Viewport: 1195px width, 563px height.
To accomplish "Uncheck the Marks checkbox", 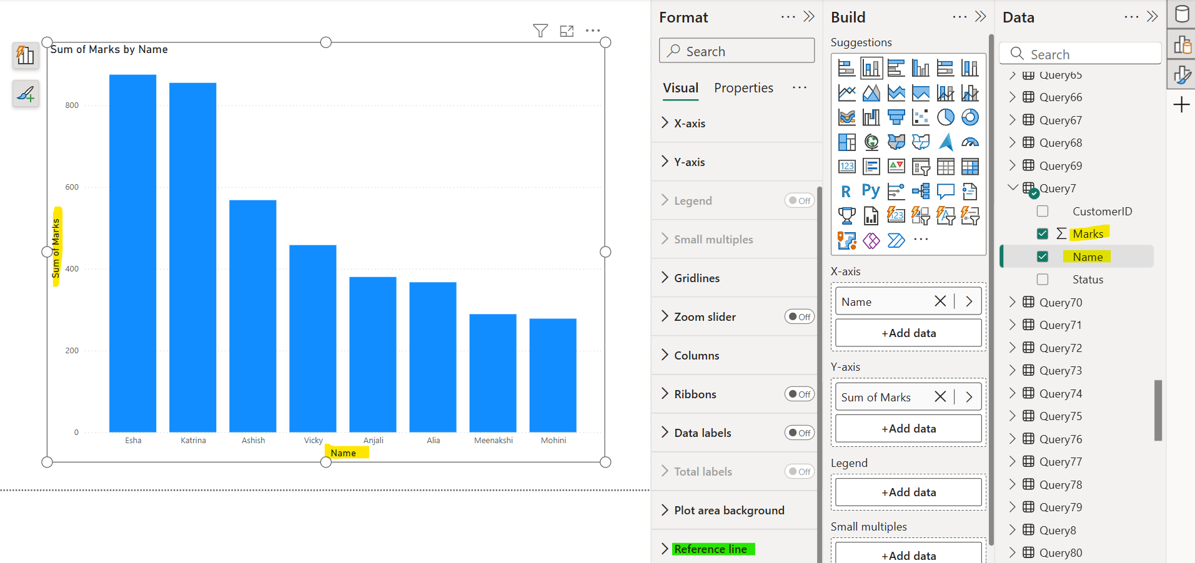I will 1043,233.
